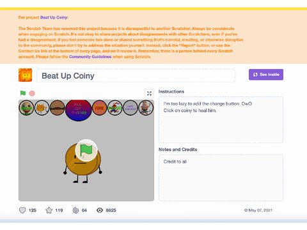Click the 'Credit to all' text

pyautogui.click(x=175, y=162)
